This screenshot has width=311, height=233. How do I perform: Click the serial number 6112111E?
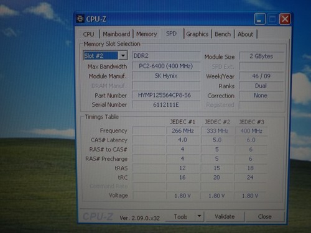[x=166, y=105]
